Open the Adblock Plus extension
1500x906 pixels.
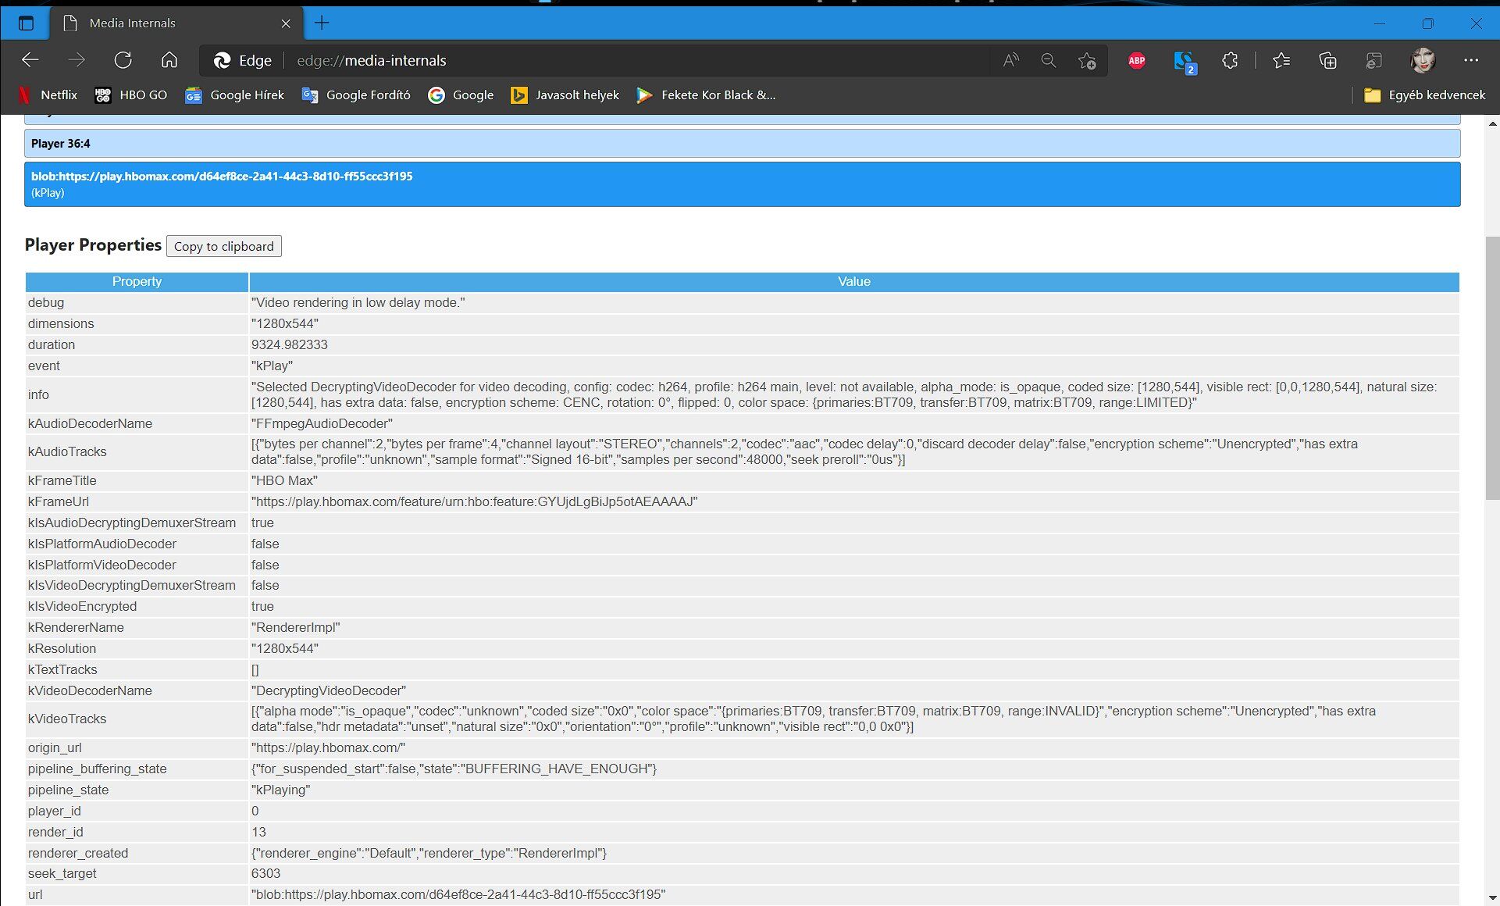click(x=1137, y=60)
